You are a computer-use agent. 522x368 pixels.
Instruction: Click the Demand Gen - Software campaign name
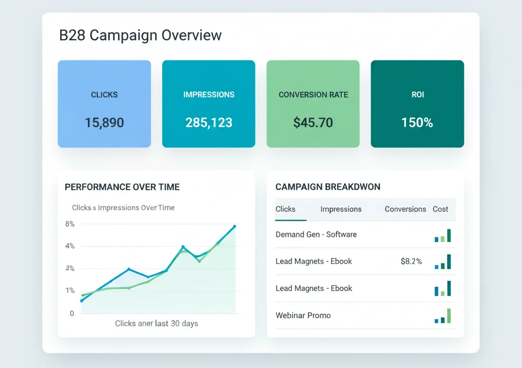coord(316,234)
